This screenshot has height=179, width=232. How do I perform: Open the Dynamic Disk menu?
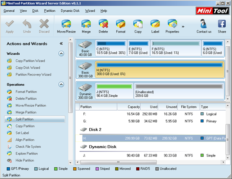point(70,11)
